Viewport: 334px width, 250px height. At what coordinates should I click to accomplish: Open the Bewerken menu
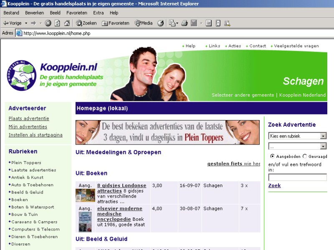pos(35,13)
